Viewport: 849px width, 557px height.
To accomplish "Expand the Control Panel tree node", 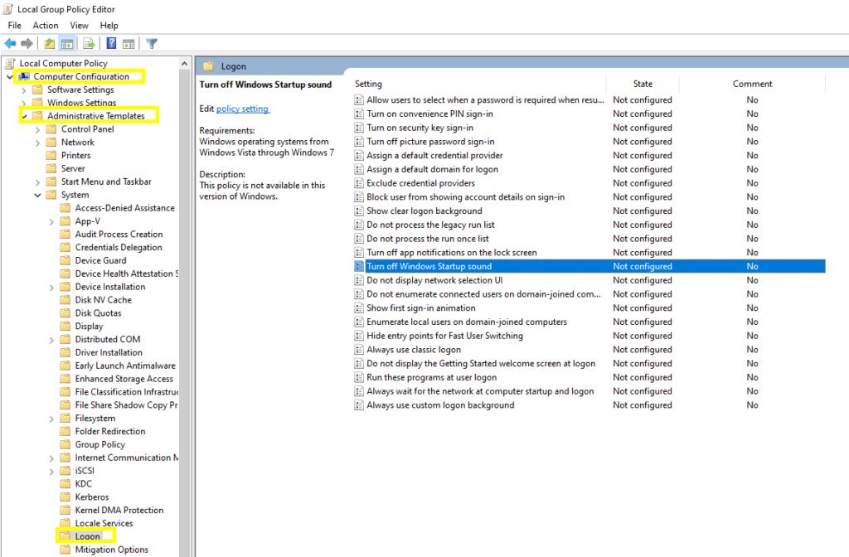I will point(38,129).
